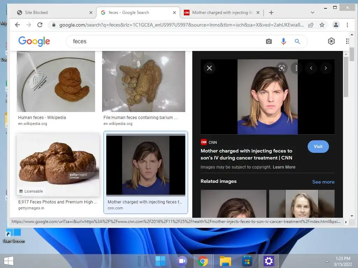Image resolution: width=358 pixels, height=268 pixels.
Task: Launch the video chat app on taskbar
Action: [x=182, y=261]
